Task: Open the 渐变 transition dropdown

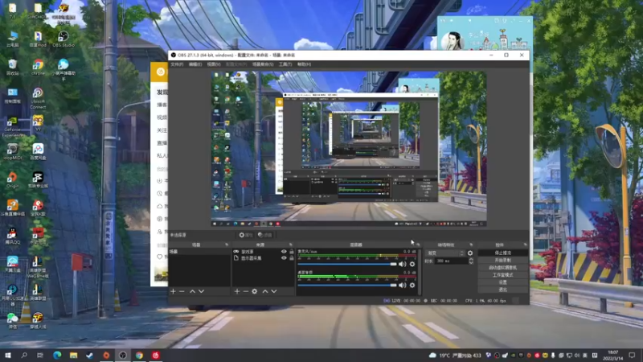Action: point(445,253)
